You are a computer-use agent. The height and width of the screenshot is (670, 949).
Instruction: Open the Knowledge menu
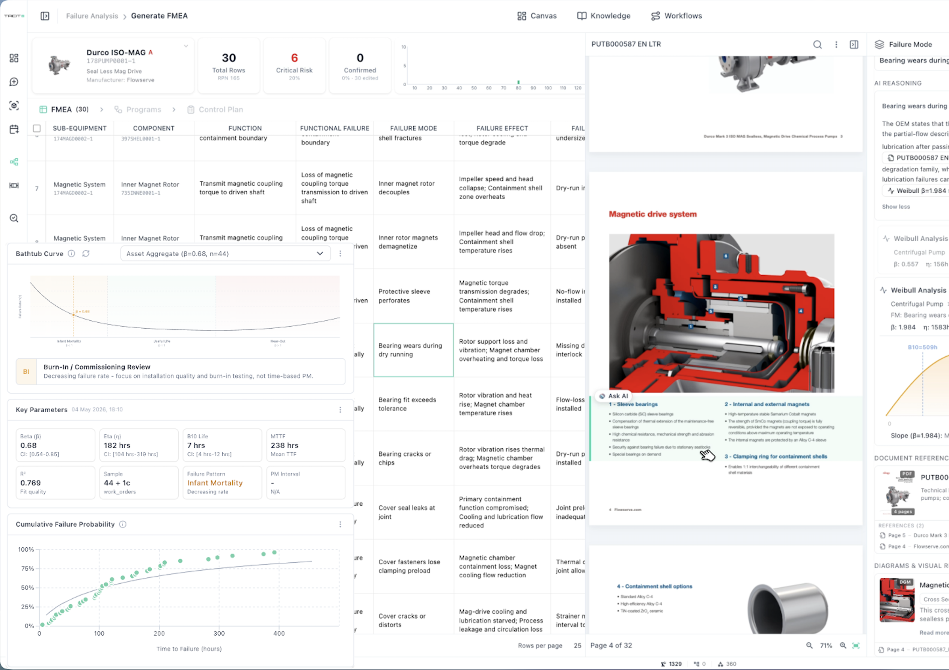(x=604, y=16)
